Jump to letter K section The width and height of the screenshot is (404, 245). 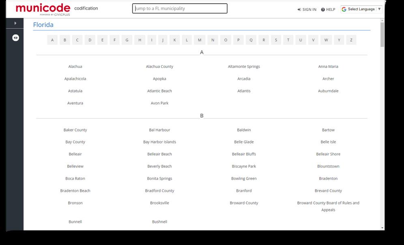pyautogui.click(x=175, y=40)
